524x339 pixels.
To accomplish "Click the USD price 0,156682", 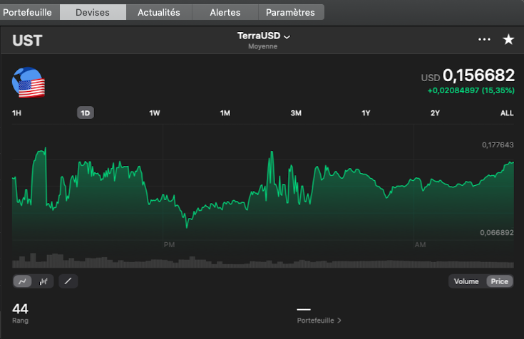I will (x=478, y=75).
